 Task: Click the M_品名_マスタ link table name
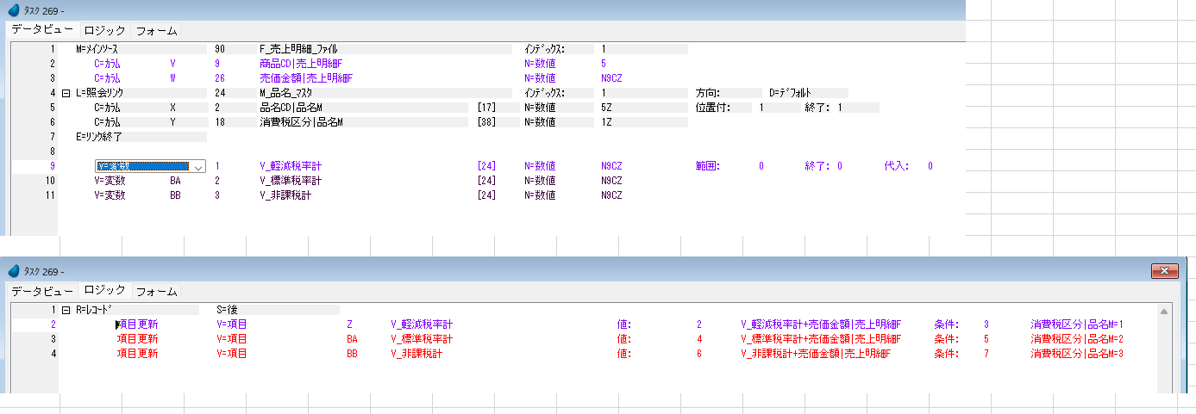click(x=291, y=93)
